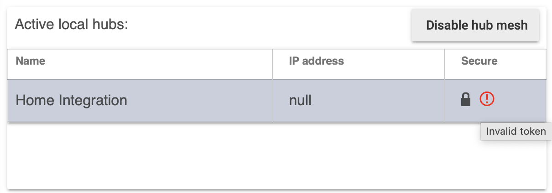The image size is (552, 193).
Task: Sort by the IP address column header
Action: (x=316, y=61)
